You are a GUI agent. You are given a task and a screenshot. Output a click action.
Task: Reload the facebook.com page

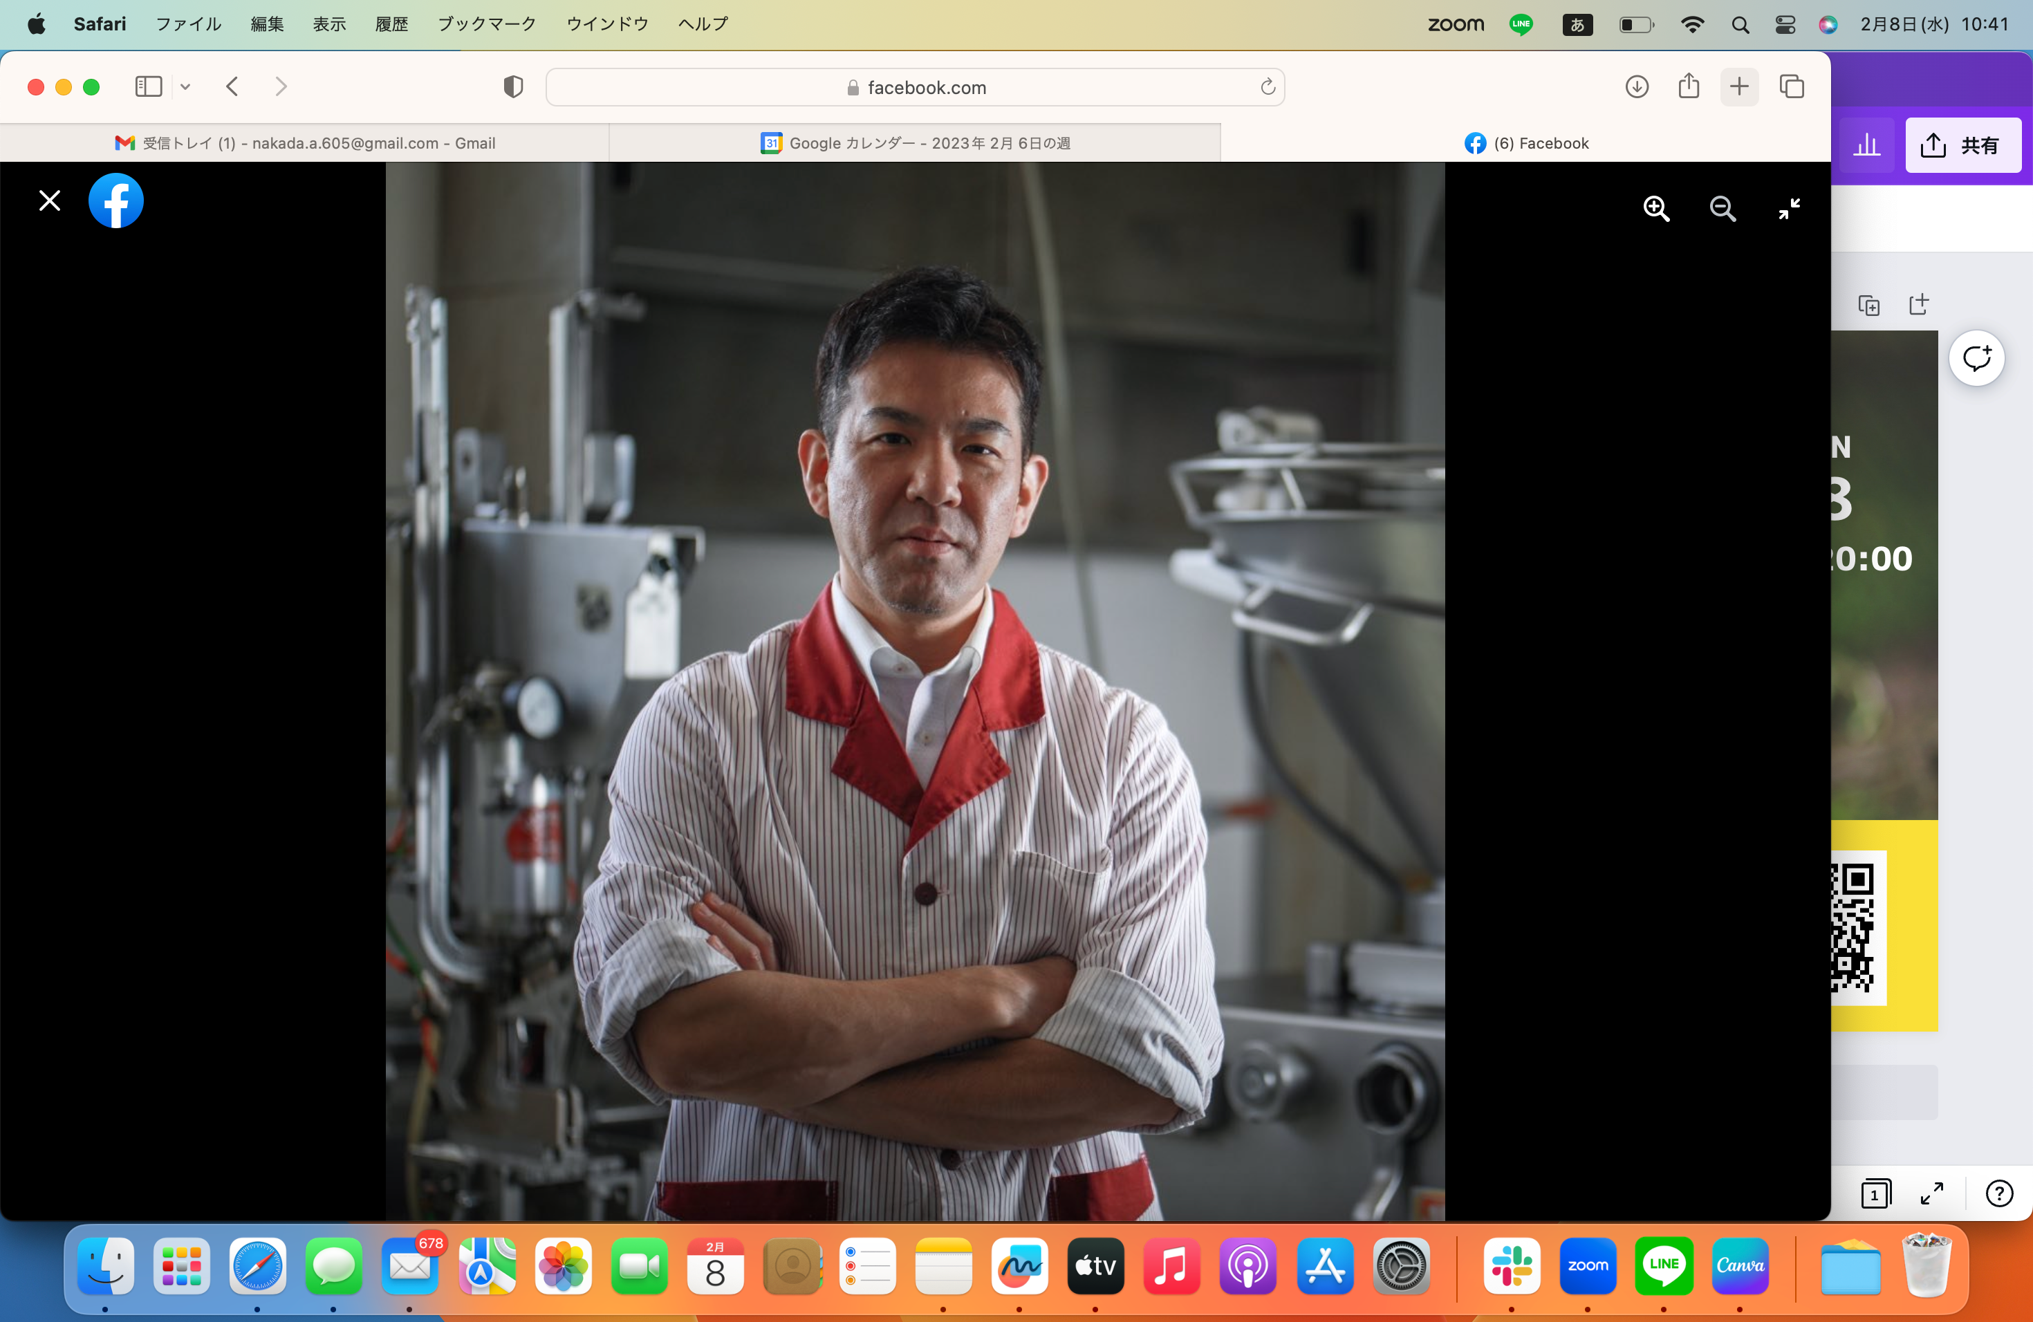(x=1268, y=87)
